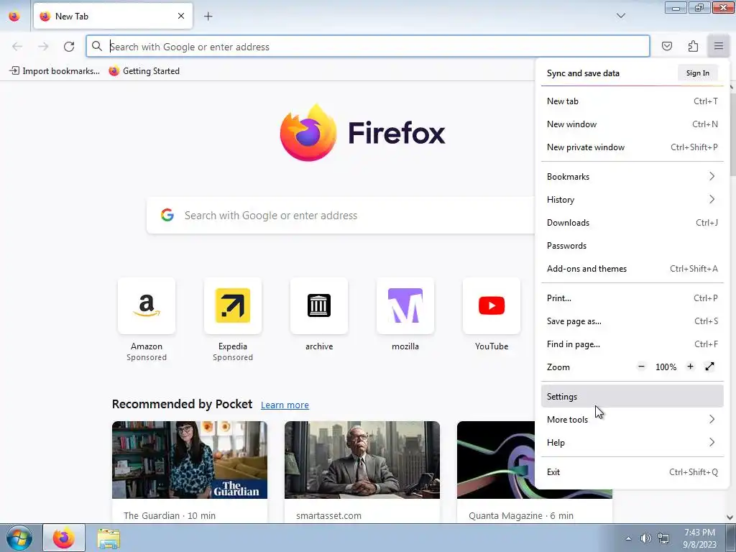
Task: Open the smartasset.com article thumbnail
Action: click(362, 460)
